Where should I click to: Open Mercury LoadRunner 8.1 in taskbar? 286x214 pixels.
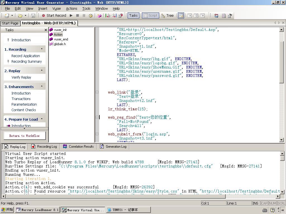click(37, 210)
